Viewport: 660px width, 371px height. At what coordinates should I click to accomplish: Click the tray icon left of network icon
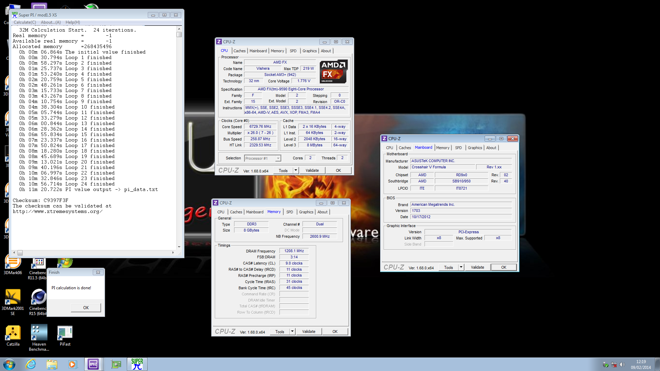[x=606, y=364]
